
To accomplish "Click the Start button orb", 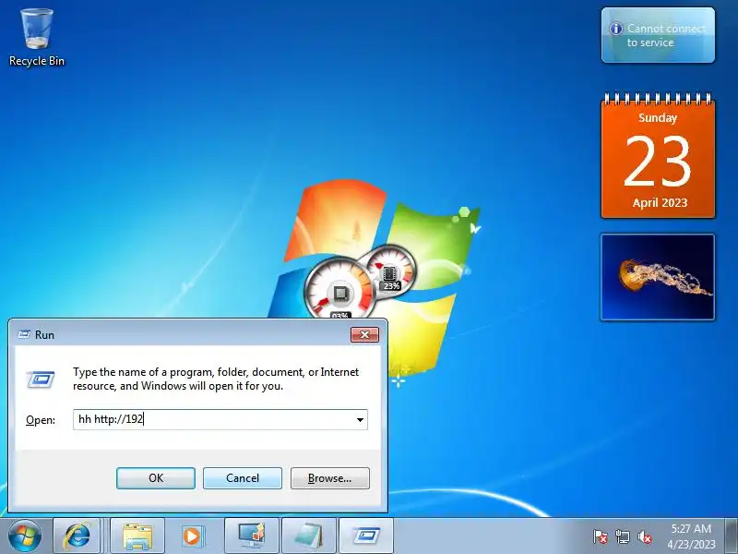I will click(25, 536).
